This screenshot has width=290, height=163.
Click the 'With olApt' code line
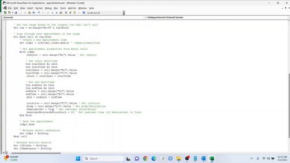coord(27,52)
